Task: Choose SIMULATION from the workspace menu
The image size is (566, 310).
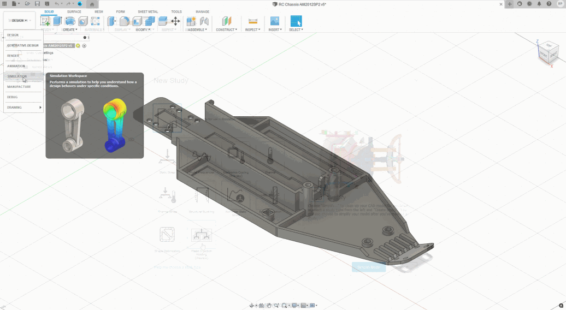Action: 17,76
